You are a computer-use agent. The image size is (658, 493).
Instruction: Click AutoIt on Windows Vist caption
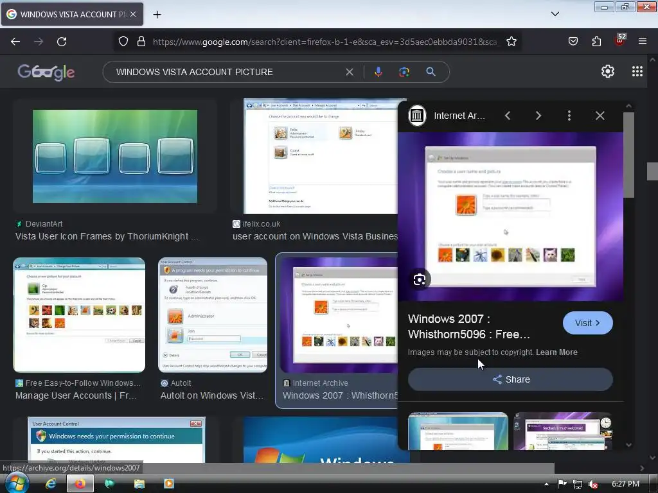[212, 395]
